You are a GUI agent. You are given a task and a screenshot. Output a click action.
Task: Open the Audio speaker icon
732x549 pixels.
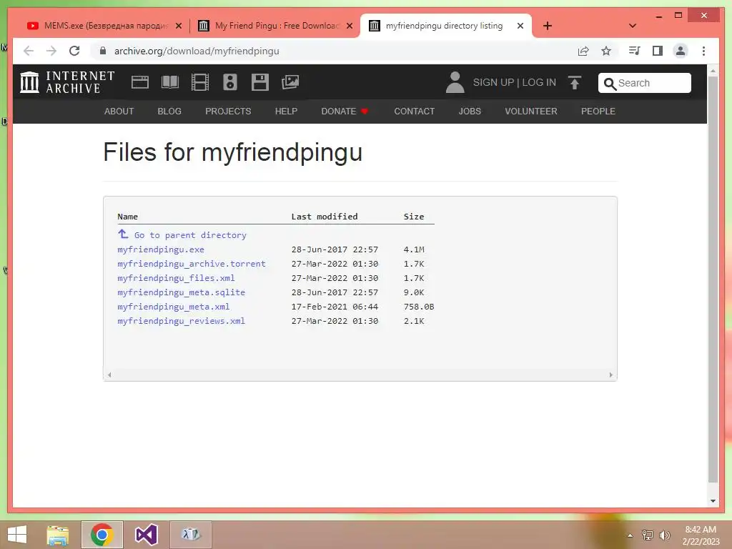coord(229,82)
